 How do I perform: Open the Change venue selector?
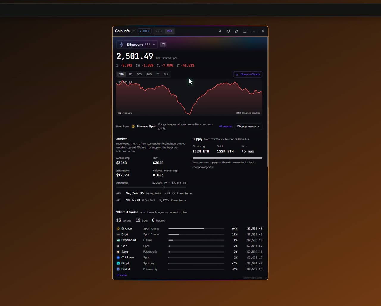tap(248, 127)
